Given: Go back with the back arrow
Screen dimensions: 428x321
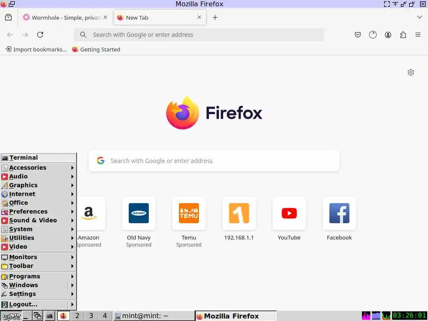Looking at the screenshot, I should (10, 35).
